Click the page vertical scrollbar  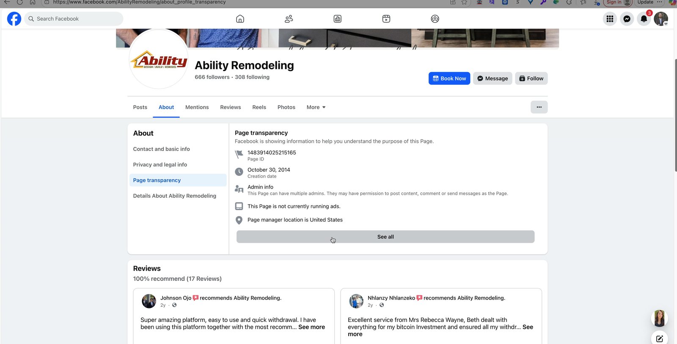pyautogui.click(x=675, y=114)
